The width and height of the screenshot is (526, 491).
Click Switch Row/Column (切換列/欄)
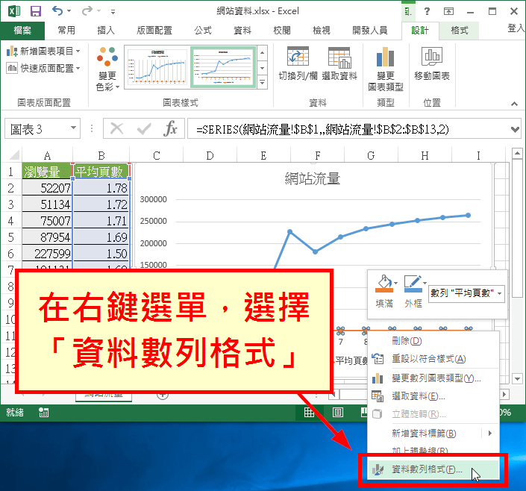(x=298, y=63)
